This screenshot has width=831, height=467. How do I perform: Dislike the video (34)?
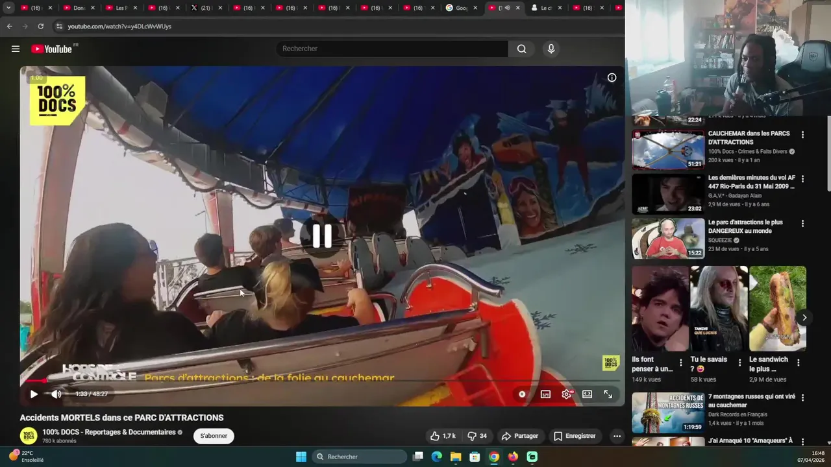tap(477, 436)
